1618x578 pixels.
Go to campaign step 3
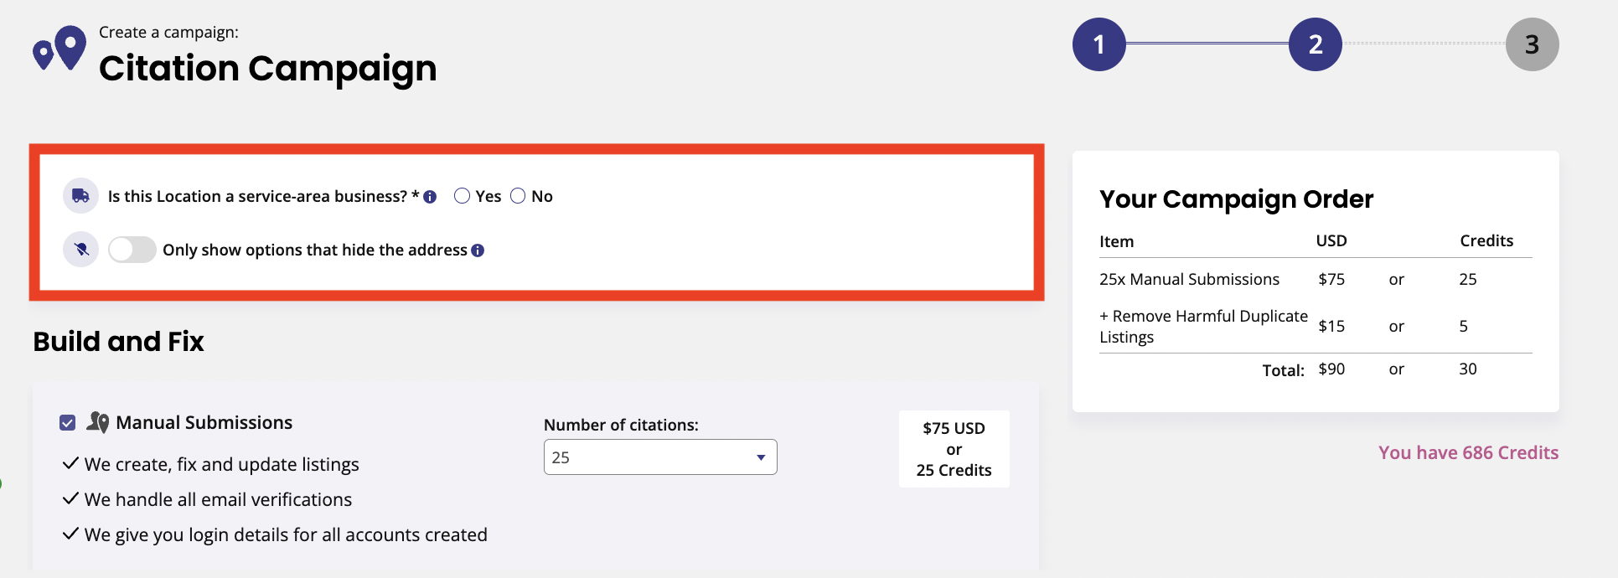tap(1532, 44)
